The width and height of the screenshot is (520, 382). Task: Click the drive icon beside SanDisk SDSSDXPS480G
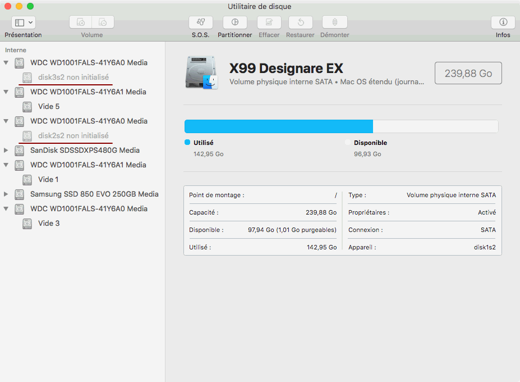click(x=20, y=151)
